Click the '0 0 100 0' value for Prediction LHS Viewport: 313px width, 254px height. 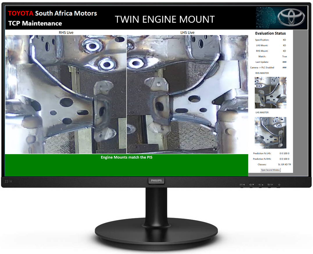click(x=284, y=154)
